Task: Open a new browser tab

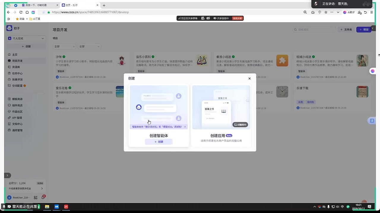Action: pyautogui.click(x=104, y=5)
